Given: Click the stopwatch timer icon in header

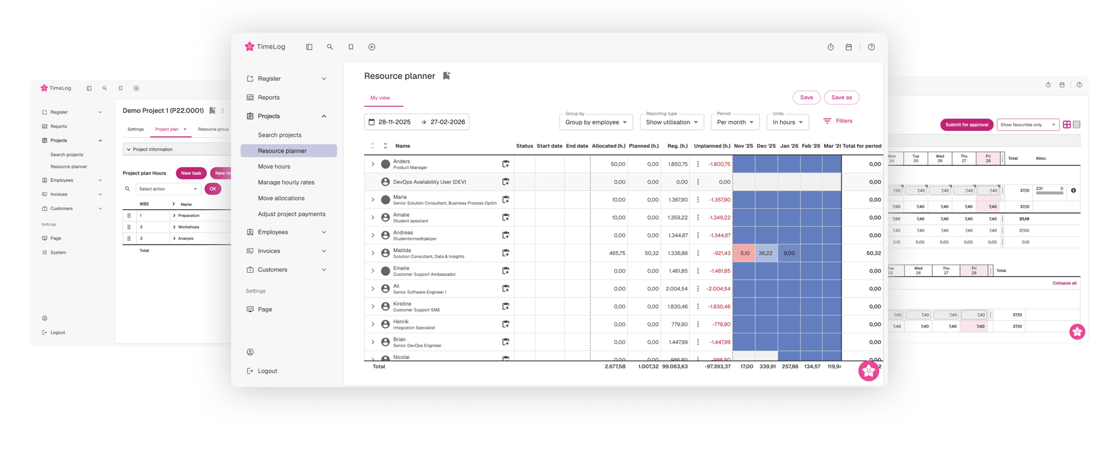Looking at the screenshot, I should click(x=830, y=47).
